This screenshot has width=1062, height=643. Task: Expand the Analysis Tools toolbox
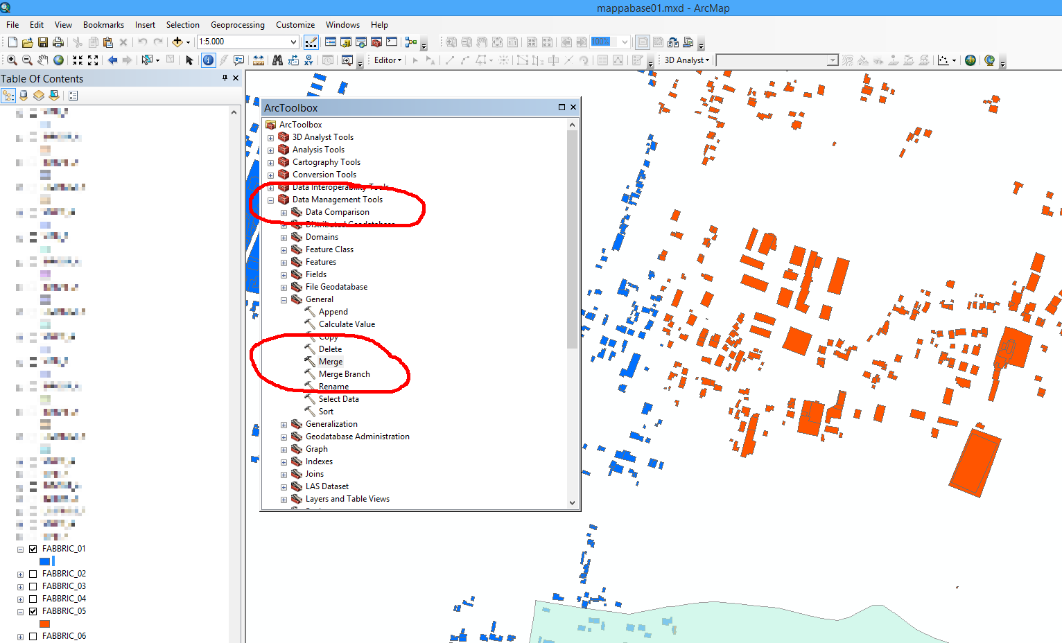271,150
